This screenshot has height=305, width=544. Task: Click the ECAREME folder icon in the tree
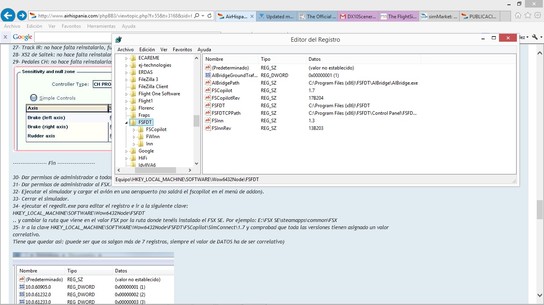tap(133, 58)
